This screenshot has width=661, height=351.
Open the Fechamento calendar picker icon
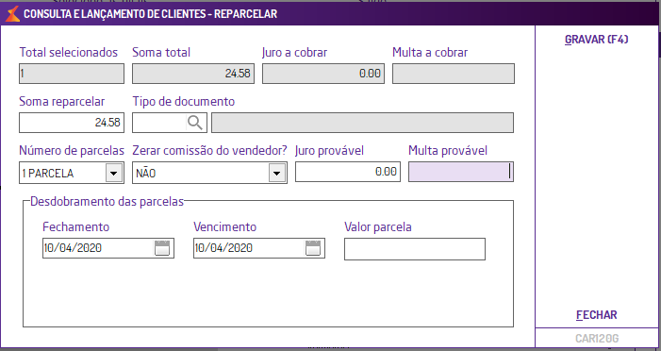click(162, 248)
